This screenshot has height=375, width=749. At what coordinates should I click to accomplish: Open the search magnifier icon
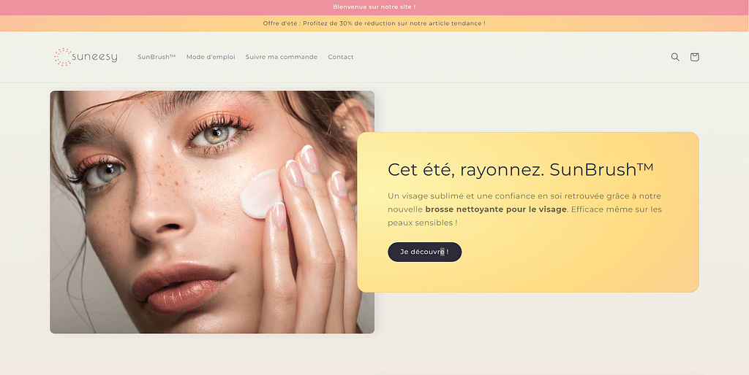click(x=675, y=57)
